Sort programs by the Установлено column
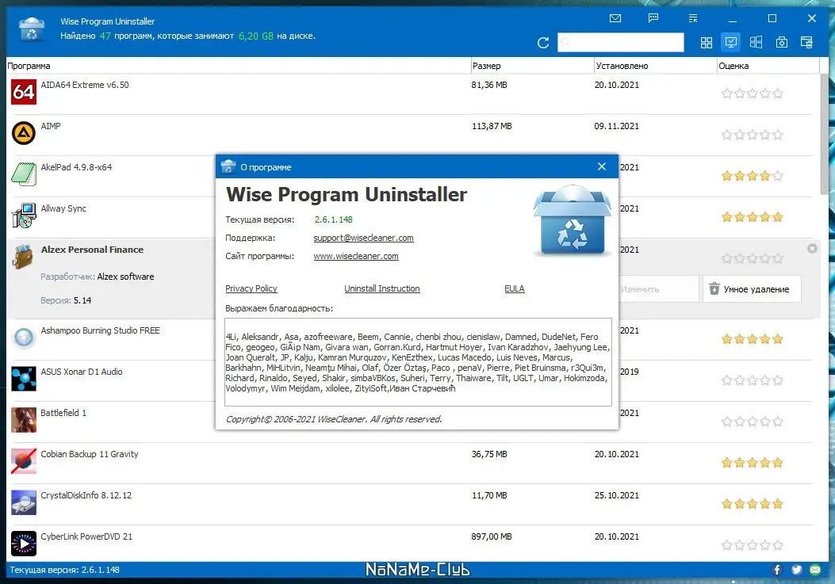 [621, 66]
